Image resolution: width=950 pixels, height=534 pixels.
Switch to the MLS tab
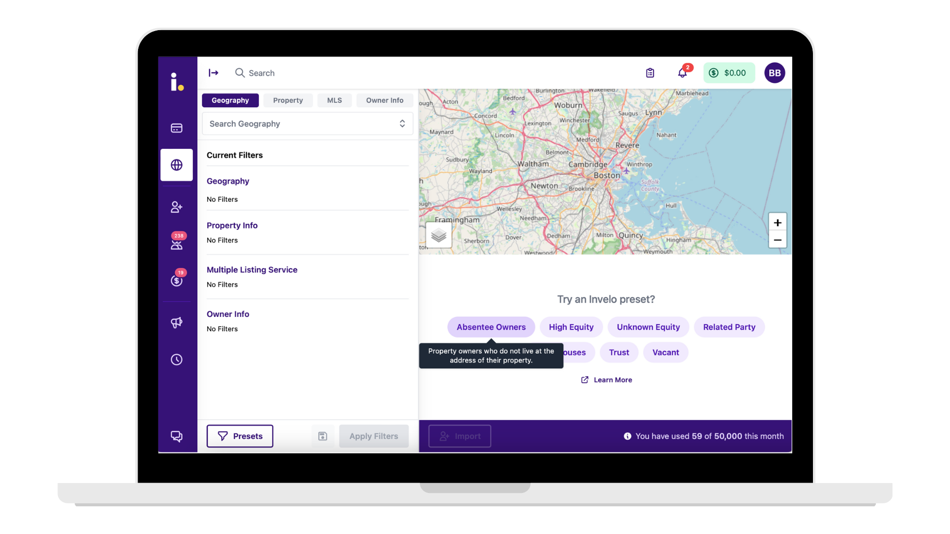point(334,100)
